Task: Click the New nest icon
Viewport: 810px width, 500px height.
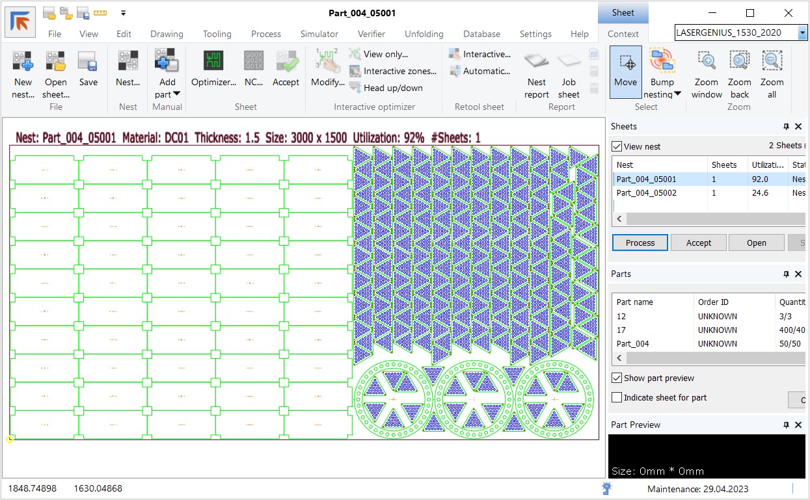Action: 23,62
